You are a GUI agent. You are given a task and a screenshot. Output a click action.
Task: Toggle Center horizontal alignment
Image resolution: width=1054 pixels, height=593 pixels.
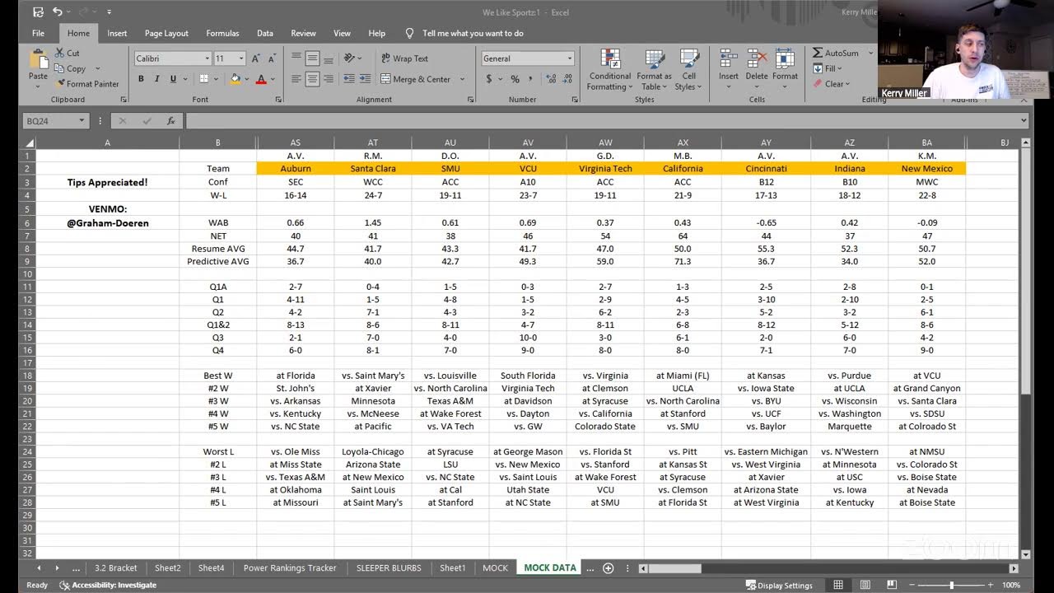click(x=312, y=79)
